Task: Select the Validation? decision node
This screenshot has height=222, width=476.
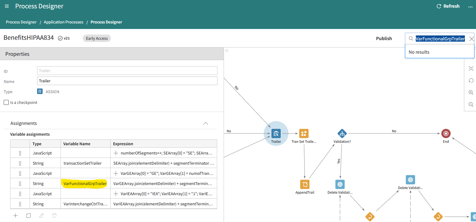Action: pyautogui.click(x=342, y=134)
